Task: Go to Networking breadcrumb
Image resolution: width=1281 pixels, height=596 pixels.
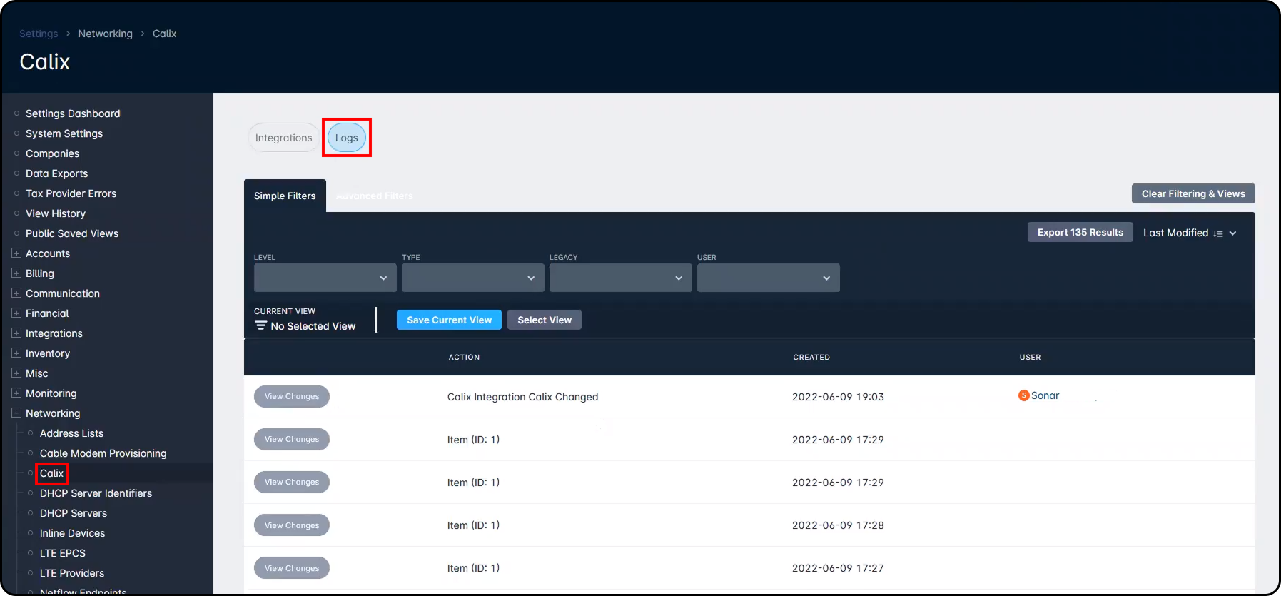Action: pyautogui.click(x=106, y=34)
